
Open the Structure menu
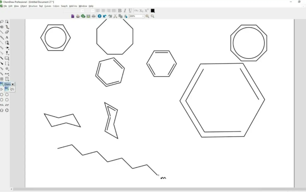click(33, 6)
